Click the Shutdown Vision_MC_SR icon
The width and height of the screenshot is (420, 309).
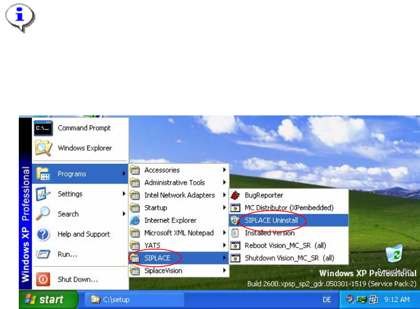coord(235,258)
